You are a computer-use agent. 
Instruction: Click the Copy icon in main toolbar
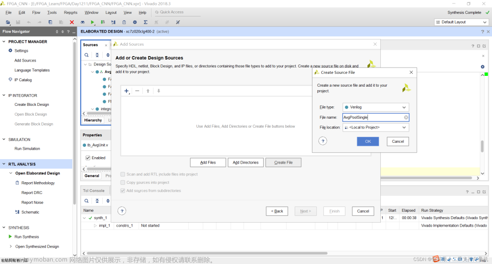50,22
